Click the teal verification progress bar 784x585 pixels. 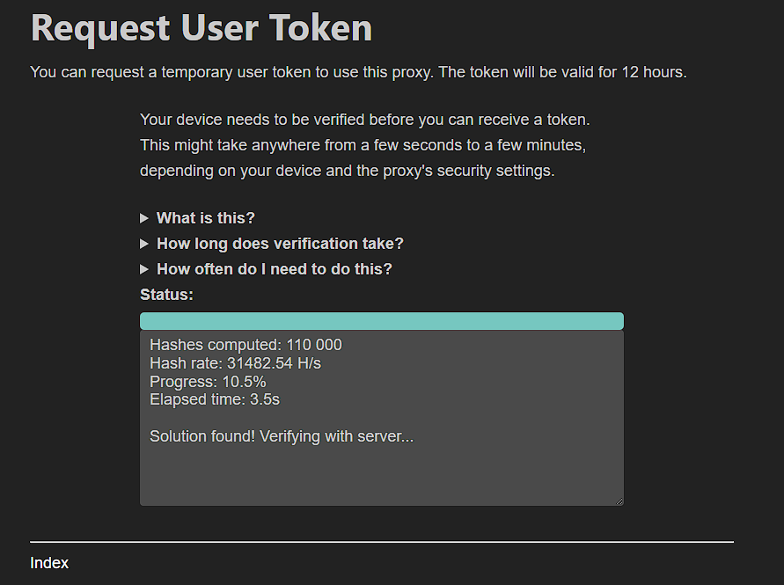tap(381, 321)
